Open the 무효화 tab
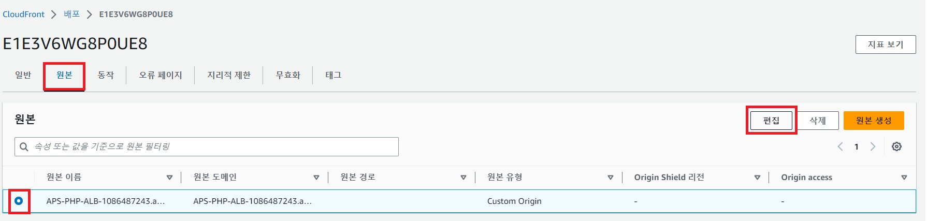 point(288,75)
